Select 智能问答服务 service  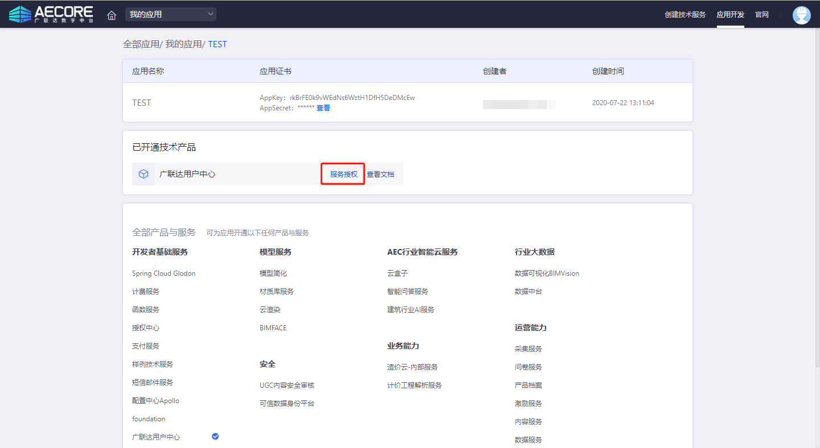point(407,292)
